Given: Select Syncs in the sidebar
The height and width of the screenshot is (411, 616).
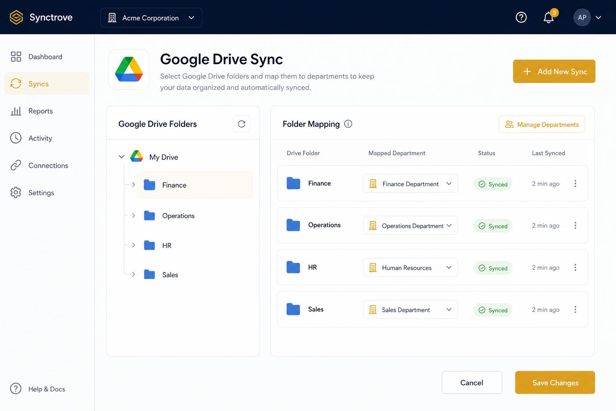Looking at the screenshot, I should pos(47,83).
